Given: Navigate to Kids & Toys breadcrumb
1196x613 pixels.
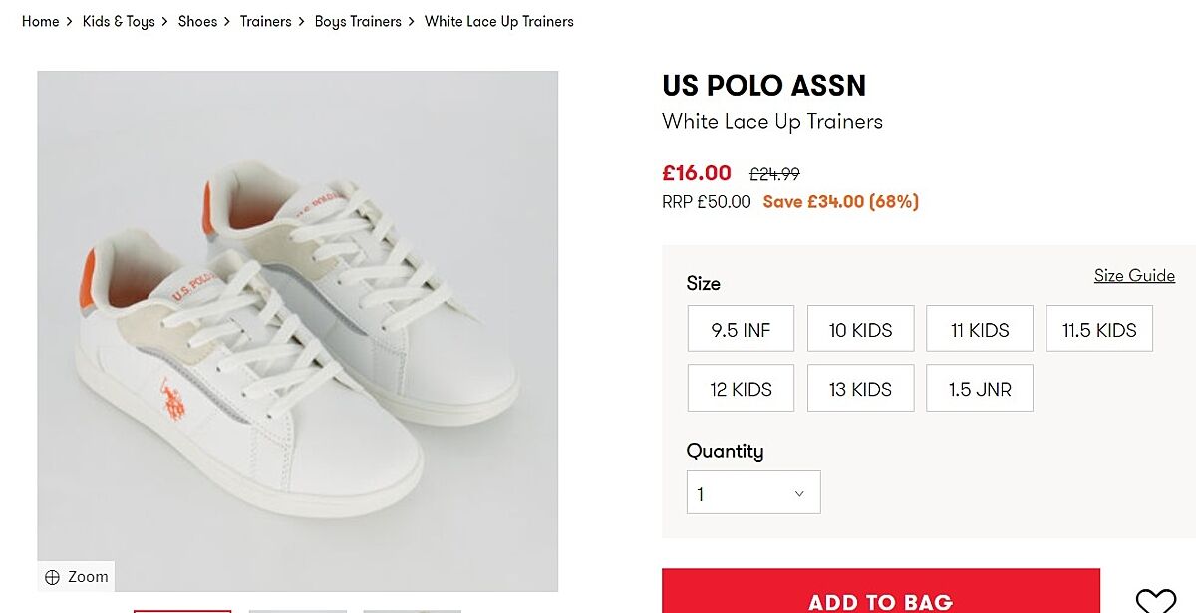Looking at the screenshot, I should click(x=119, y=21).
